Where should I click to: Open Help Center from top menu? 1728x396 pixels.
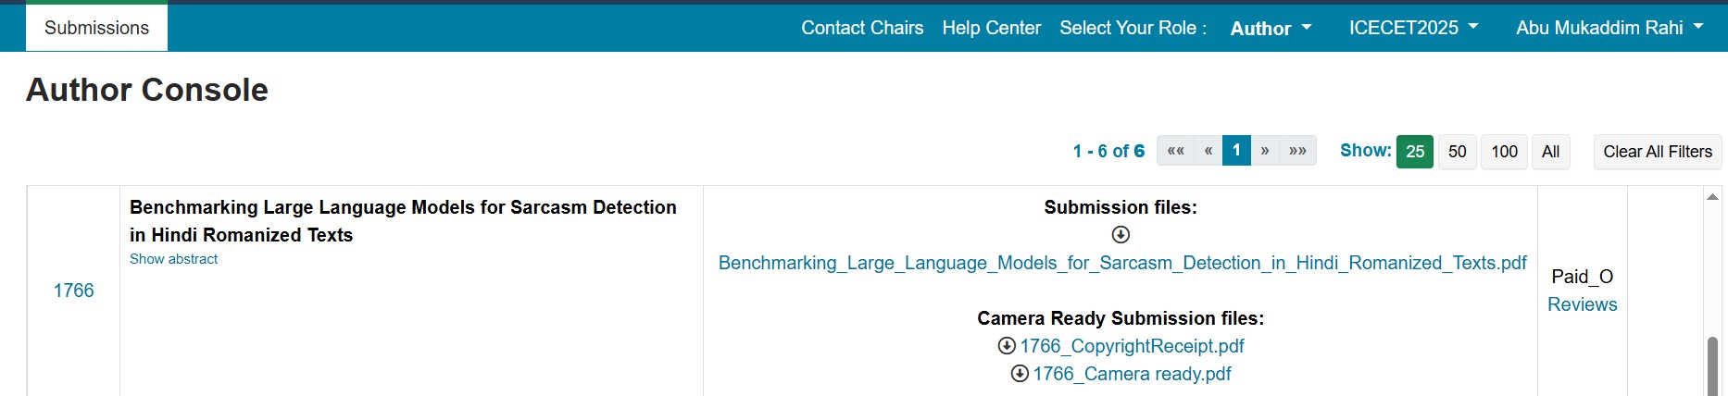[992, 28]
